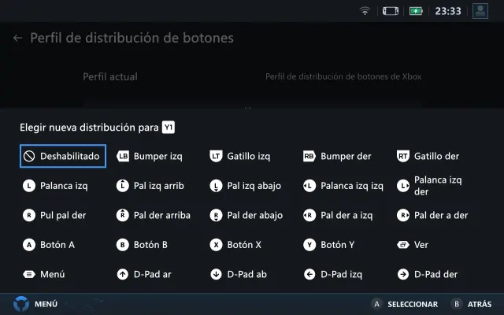504x315 pixels.
Task: Assign the Menú button mapping
Action: click(44, 275)
